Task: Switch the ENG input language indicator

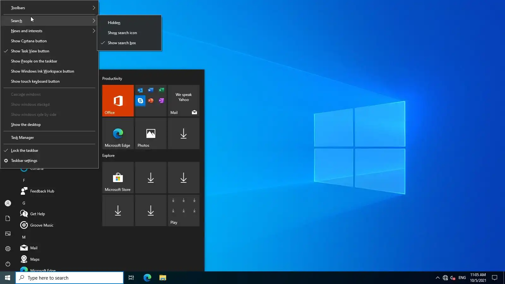Action: click(462, 278)
